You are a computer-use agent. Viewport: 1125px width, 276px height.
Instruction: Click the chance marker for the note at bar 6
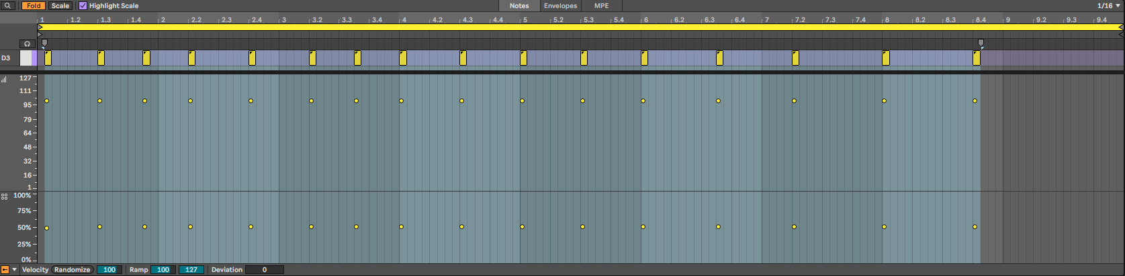tap(643, 227)
